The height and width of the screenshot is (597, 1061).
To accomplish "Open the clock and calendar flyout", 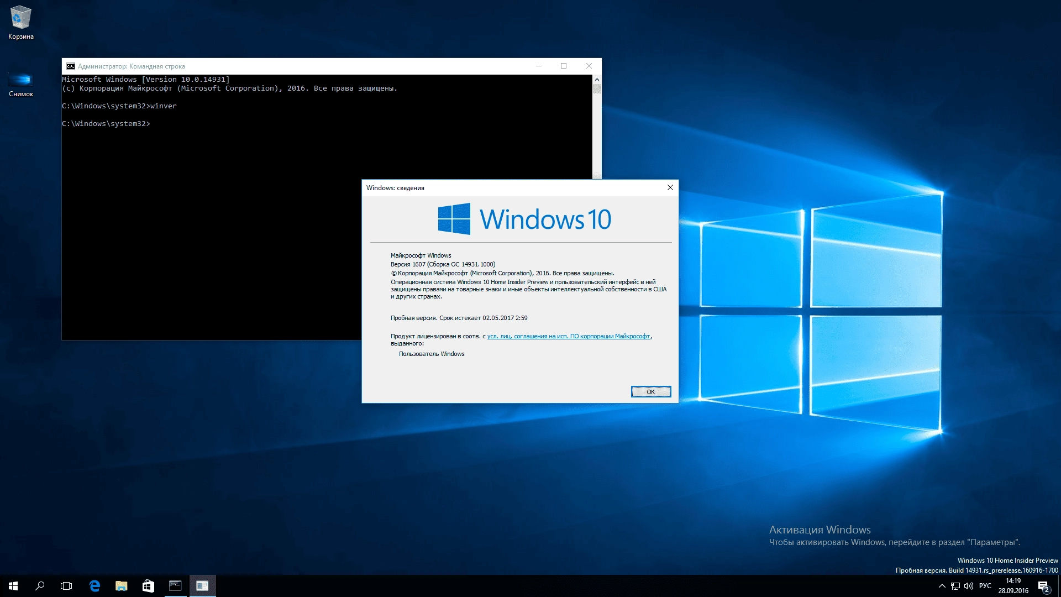I will point(1013,586).
